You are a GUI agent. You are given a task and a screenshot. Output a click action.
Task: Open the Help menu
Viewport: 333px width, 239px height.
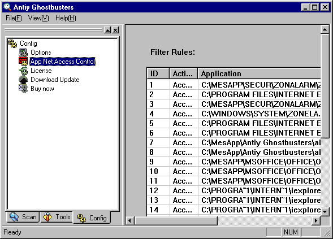pos(66,18)
